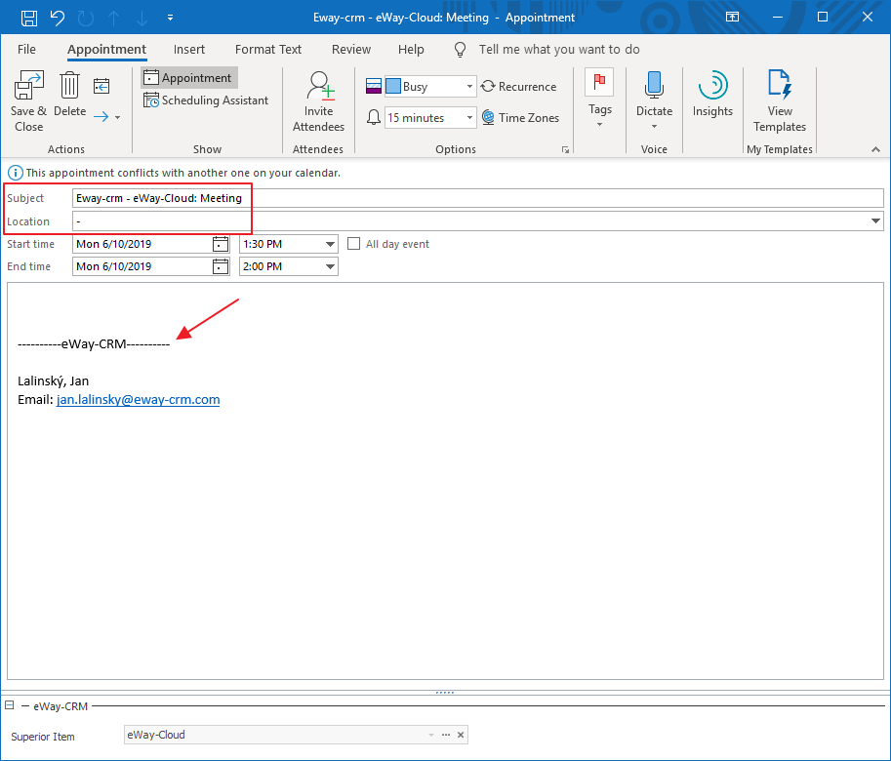The height and width of the screenshot is (761, 891).
Task: Click the Superior Item ellipsis button
Action: point(446,735)
